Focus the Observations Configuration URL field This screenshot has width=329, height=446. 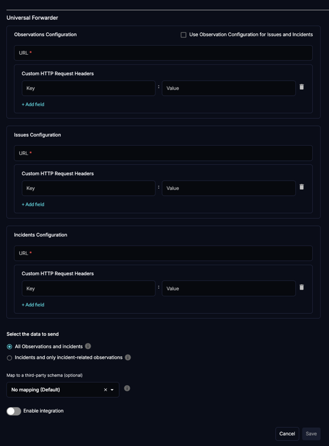(x=163, y=53)
